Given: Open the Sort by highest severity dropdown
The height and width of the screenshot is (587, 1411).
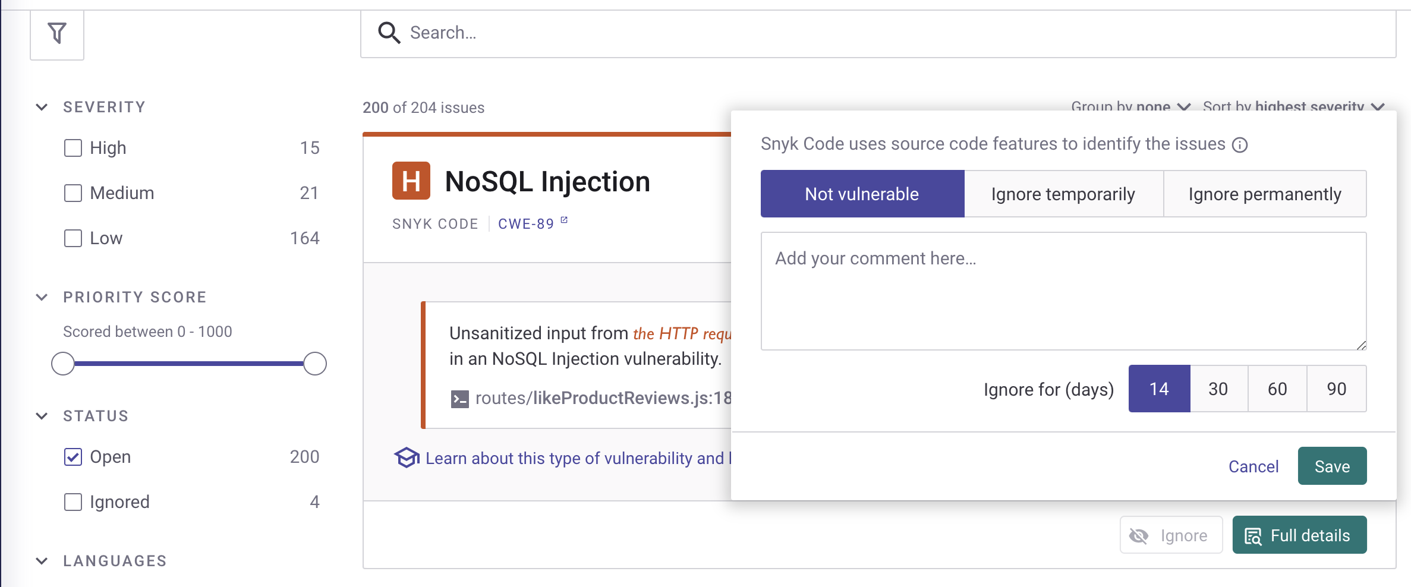Looking at the screenshot, I should click(x=1293, y=106).
